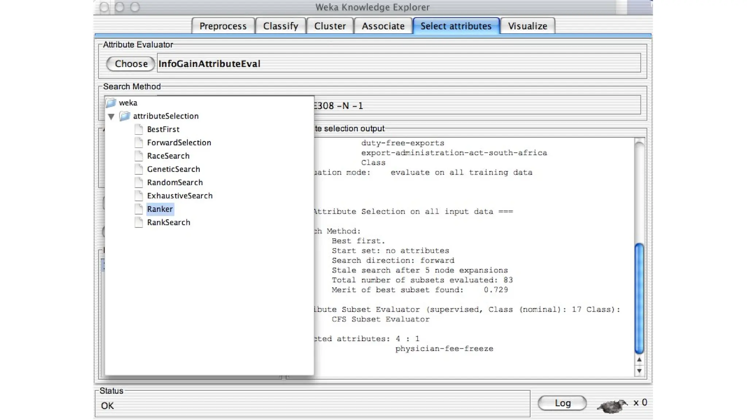Switch to the Preprocess tab

(223, 26)
